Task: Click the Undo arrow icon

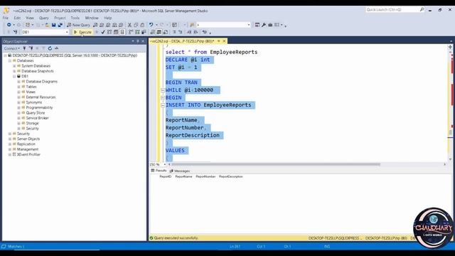Action: (x=151, y=25)
